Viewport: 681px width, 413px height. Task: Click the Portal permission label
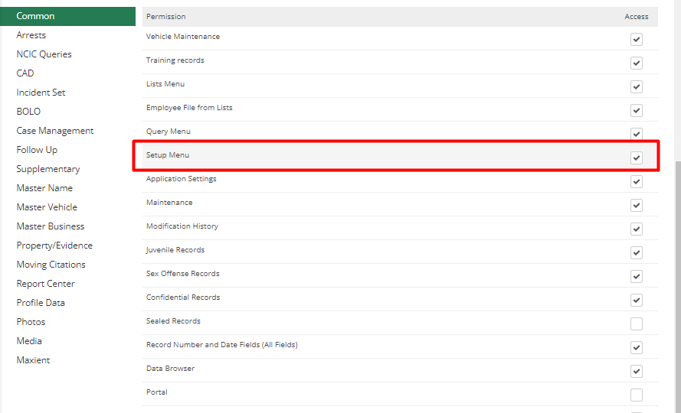click(157, 392)
